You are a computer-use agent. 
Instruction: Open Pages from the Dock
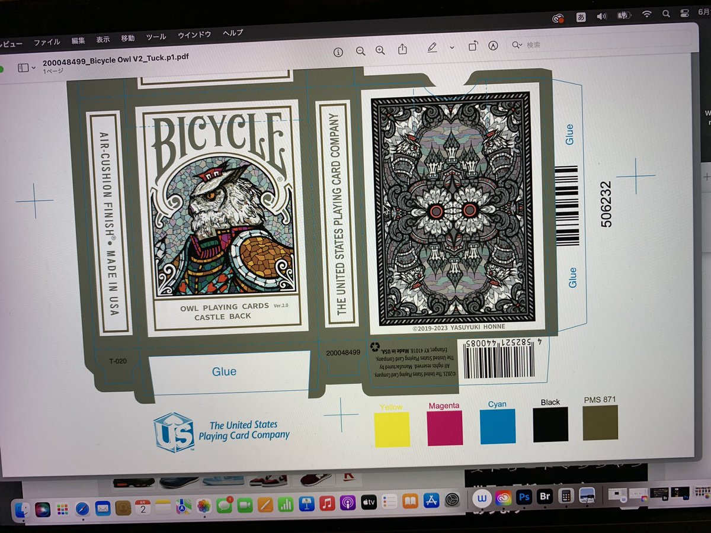point(265,505)
